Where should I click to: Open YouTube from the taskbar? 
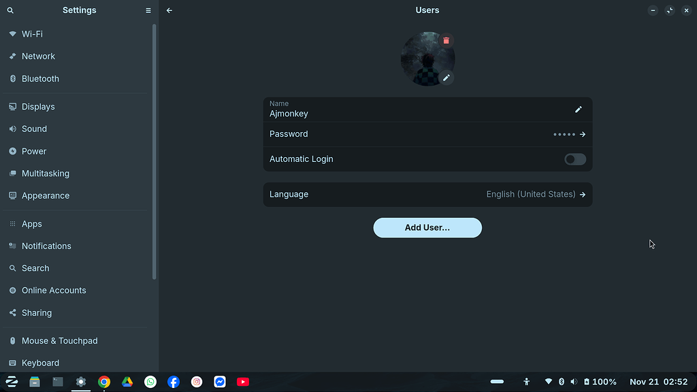[243, 382]
